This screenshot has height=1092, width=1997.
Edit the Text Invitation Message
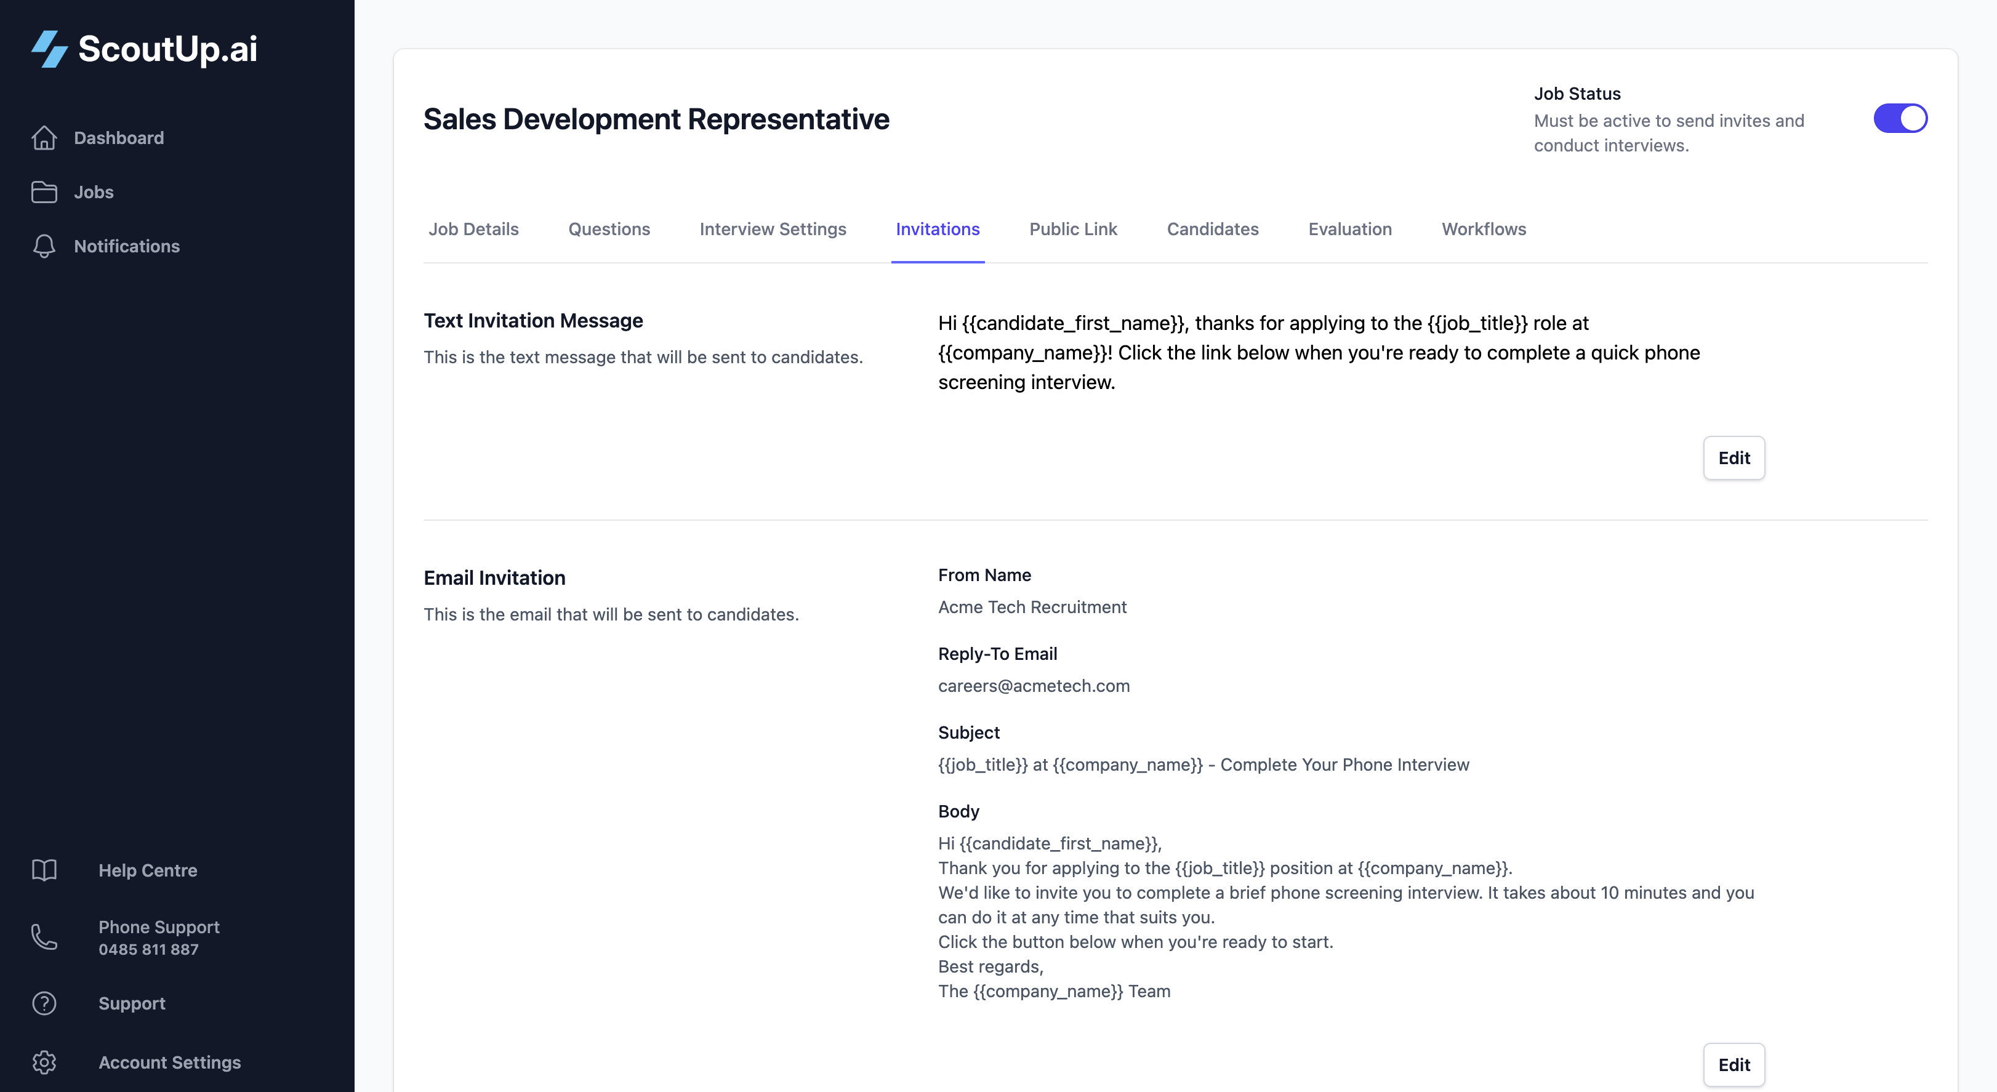point(1734,457)
